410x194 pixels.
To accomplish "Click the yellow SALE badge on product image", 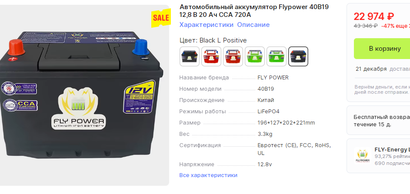I will (161, 18).
